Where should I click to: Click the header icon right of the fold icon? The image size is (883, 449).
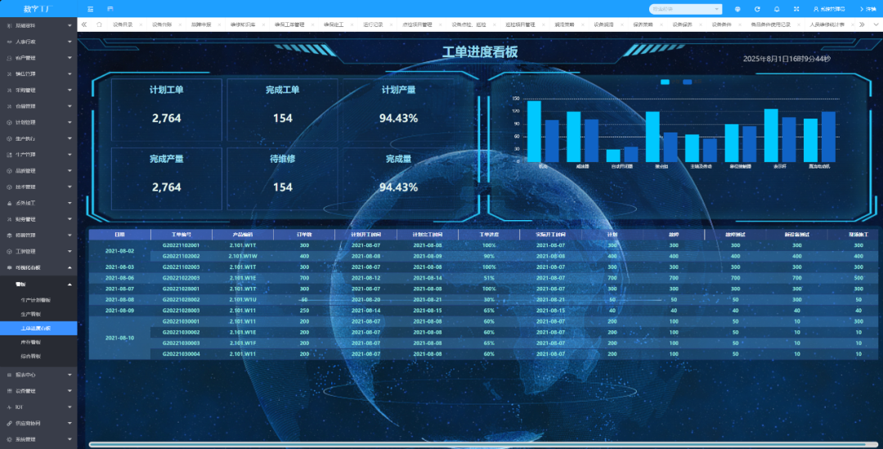[x=110, y=9]
